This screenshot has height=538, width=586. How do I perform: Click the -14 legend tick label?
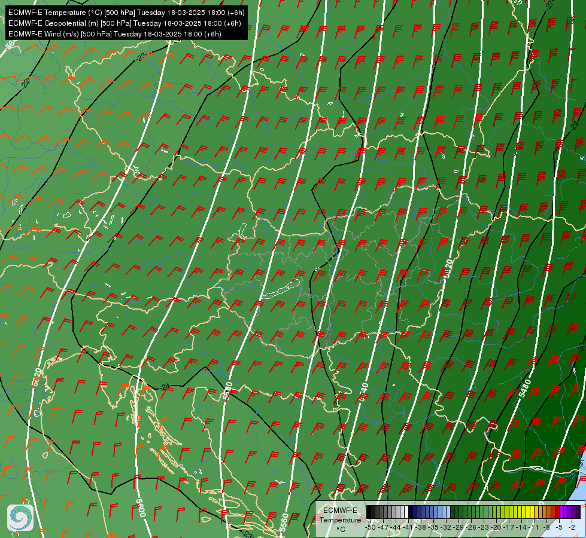[x=521, y=528]
